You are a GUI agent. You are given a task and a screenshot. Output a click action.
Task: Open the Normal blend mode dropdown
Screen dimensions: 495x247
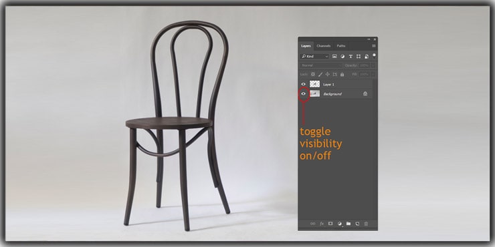321,65
